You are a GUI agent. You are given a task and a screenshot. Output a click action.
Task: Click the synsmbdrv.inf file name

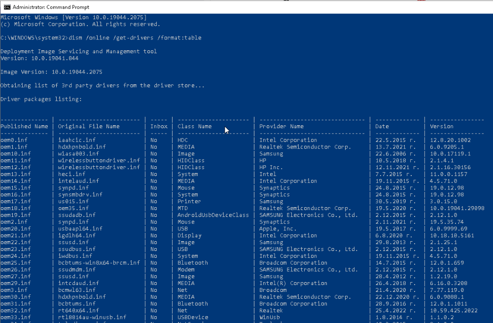(x=80, y=195)
